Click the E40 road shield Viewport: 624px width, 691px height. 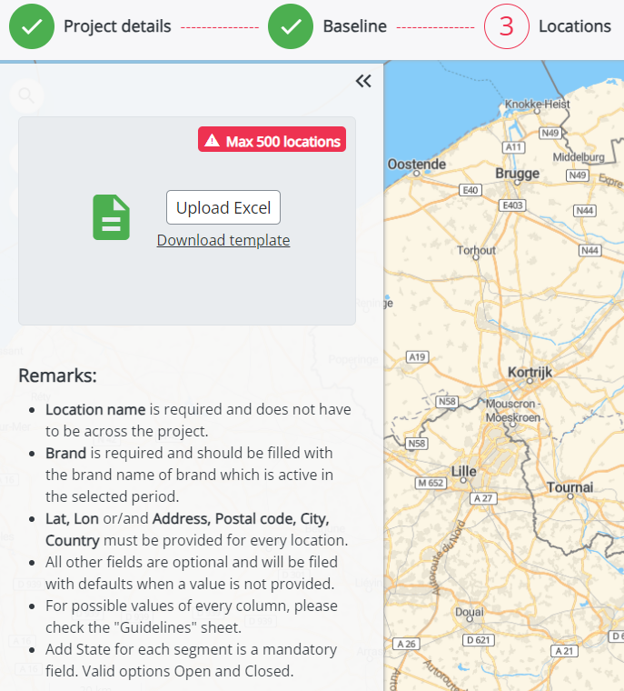(470, 190)
